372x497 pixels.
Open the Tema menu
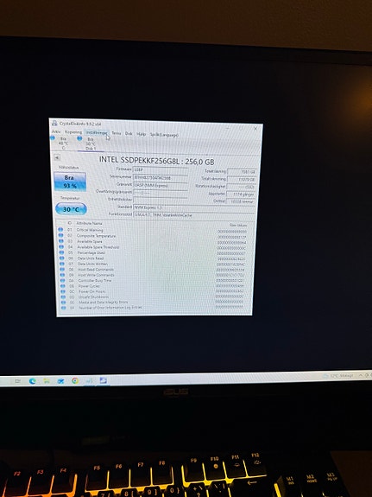click(x=117, y=133)
